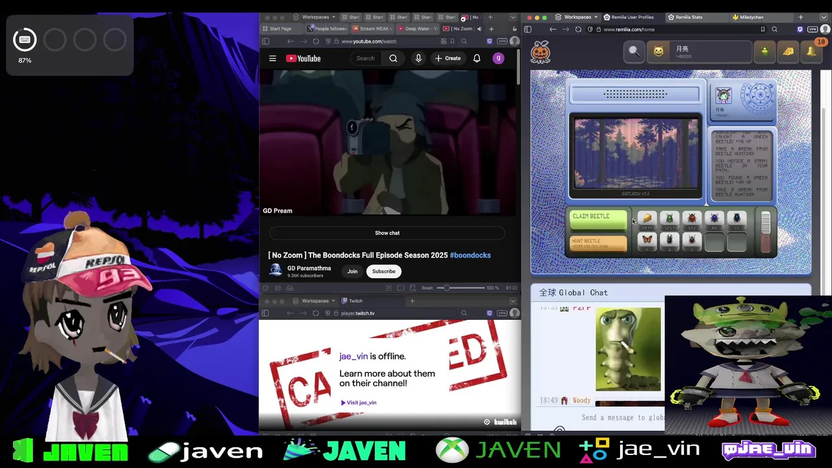The height and width of the screenshot is (468, 832).
Task: Click the HUNT BEETLE button
Action: [x=598, y=244]
